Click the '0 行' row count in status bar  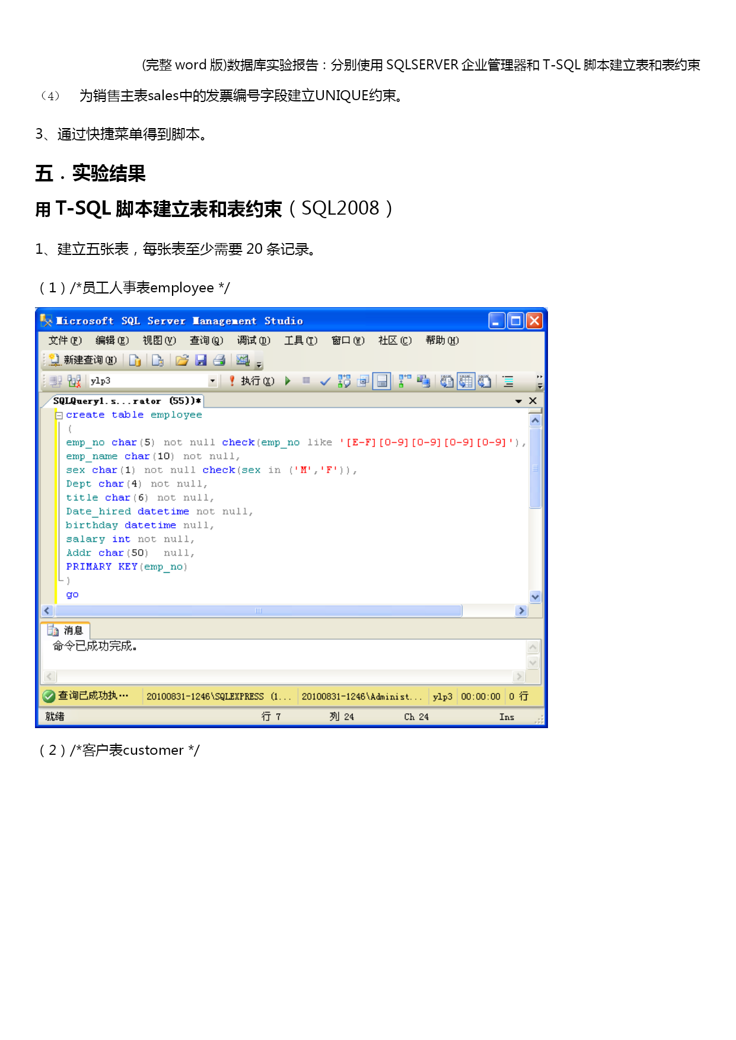pyautogui.click(x=518, y=696)
